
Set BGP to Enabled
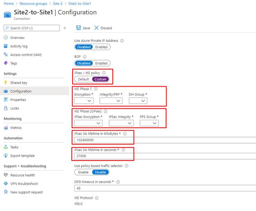[101, 63]
